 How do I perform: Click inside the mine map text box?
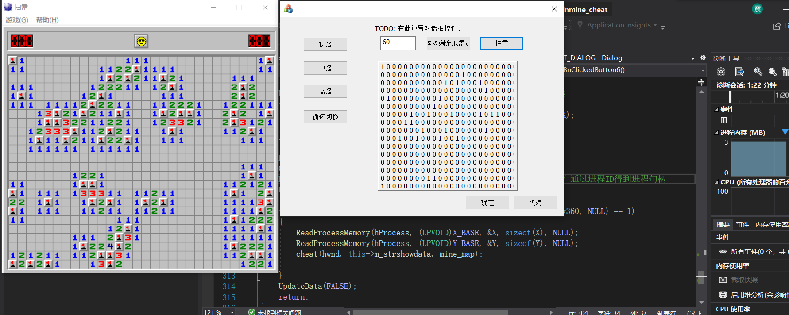[x=448, y=126]
